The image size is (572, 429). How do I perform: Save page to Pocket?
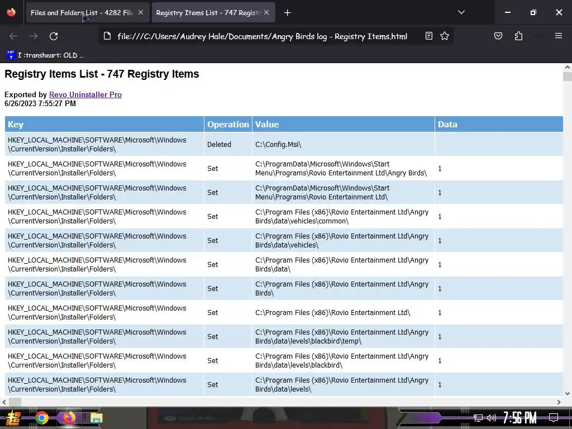[x=498, y=36]
